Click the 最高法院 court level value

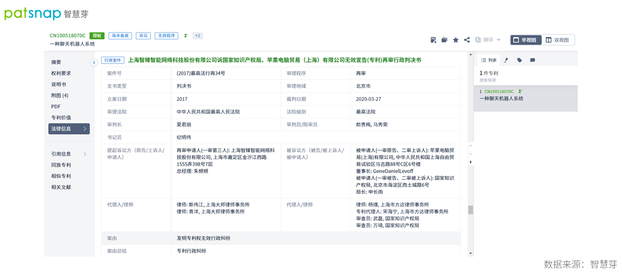[366, 112]
